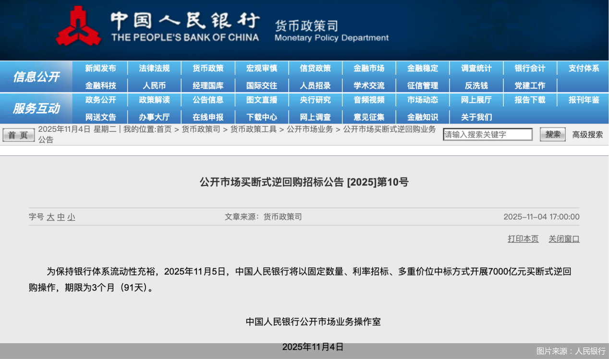Open the 宏观审慎 navigation menu

pos(262,68)
